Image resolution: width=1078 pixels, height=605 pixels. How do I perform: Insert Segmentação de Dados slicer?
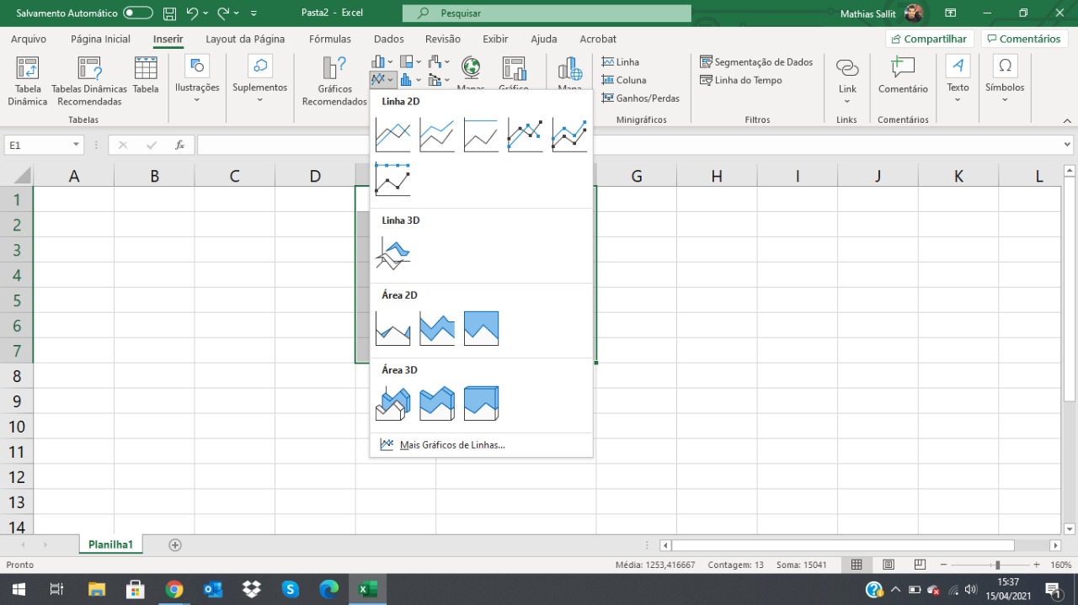click(x=756, y=62)
